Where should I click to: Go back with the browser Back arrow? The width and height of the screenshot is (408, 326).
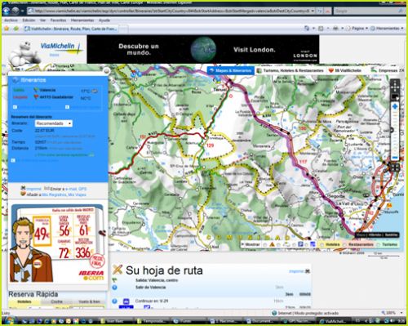click(7, 11)
